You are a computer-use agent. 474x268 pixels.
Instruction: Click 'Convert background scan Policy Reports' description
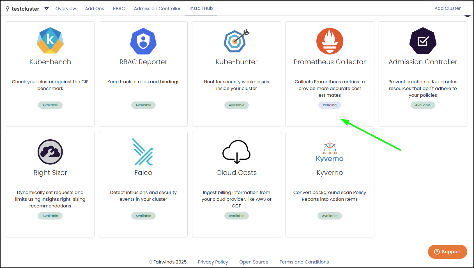click(x=330, y=196)
